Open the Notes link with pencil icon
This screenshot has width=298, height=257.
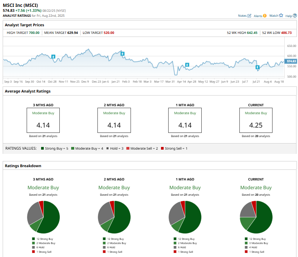pos(245,16)
